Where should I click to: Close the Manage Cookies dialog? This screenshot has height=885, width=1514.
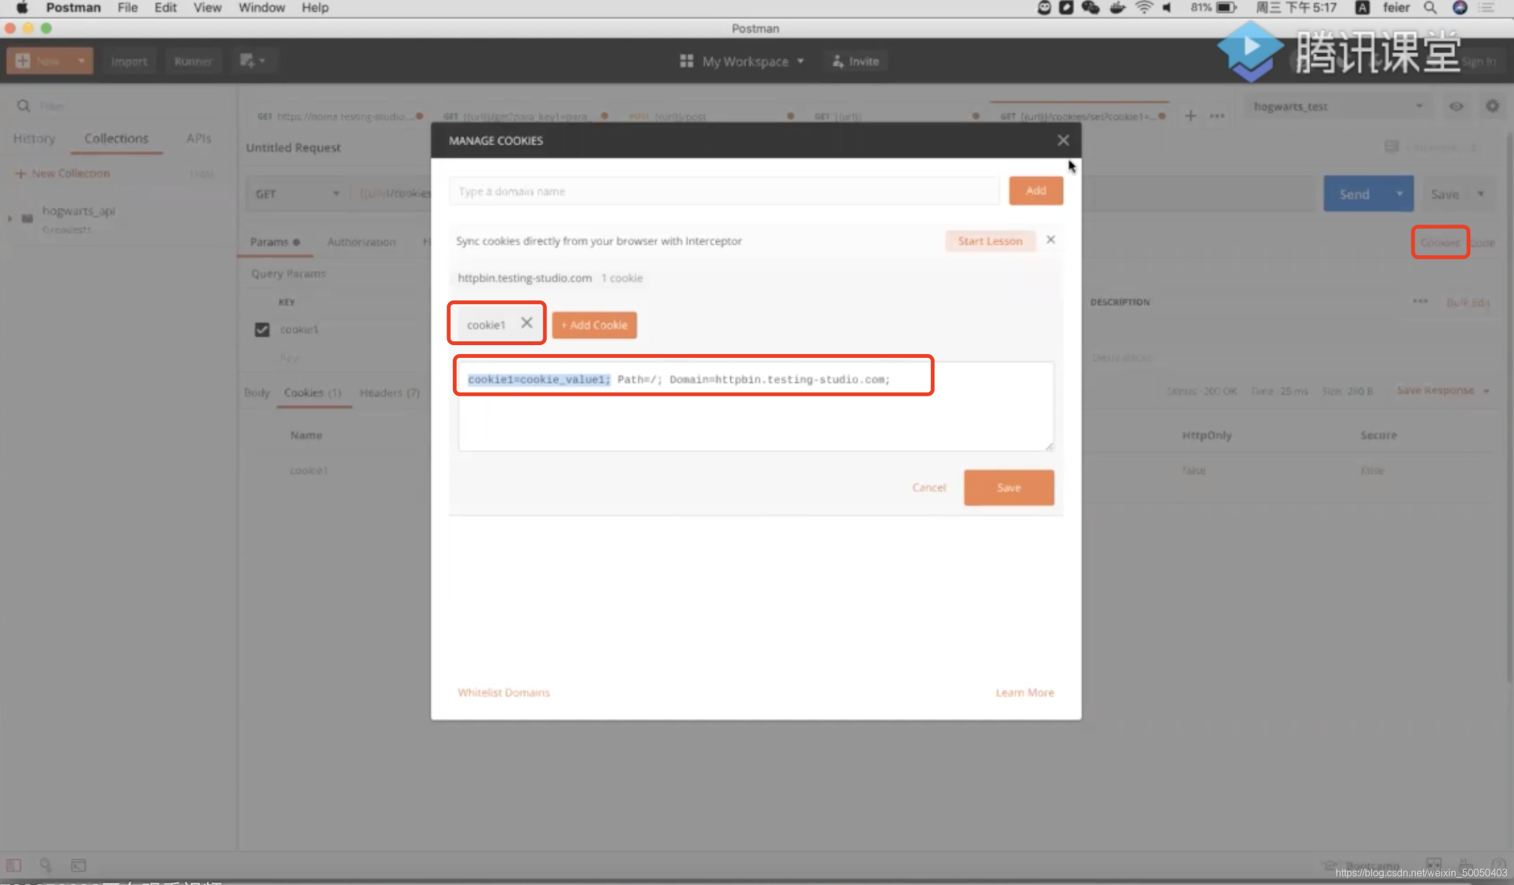1063,140
